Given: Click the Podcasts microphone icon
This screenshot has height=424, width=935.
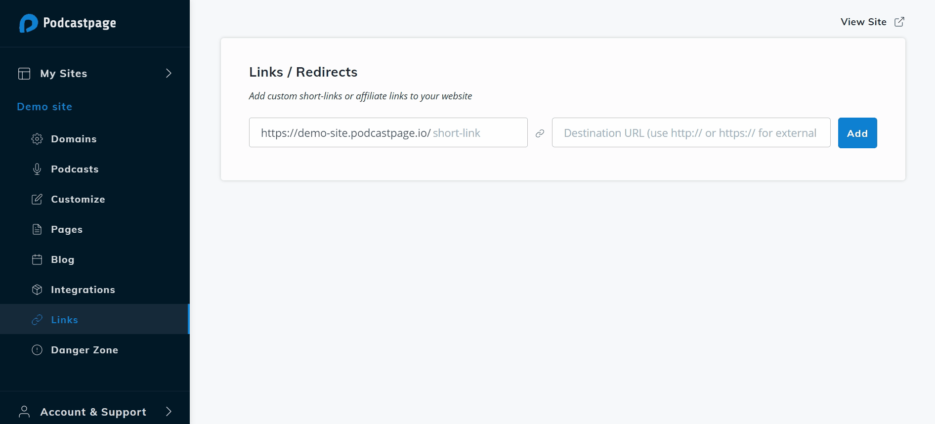Looking at the screenshot, I should click(37, 169).
